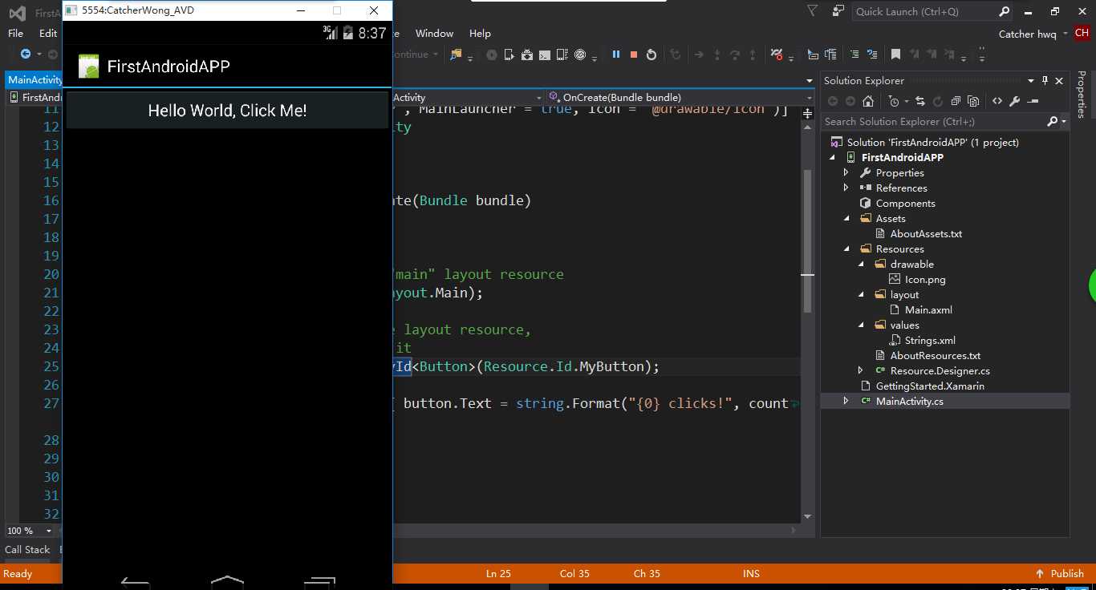This screenshot has width=1096, height=590.
Task: Collapse the FirstAndroidAPP project node
Action: click(x=831, y=157)
